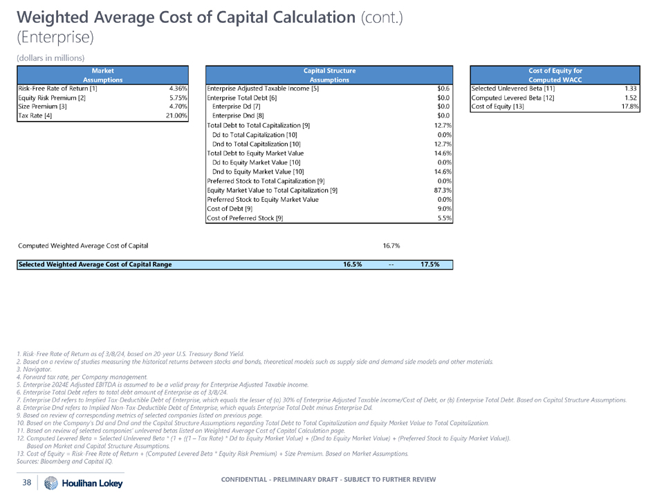657x493 pixels.
Task: Click the Cost of Equity value 17.8%
Action: 628,106
